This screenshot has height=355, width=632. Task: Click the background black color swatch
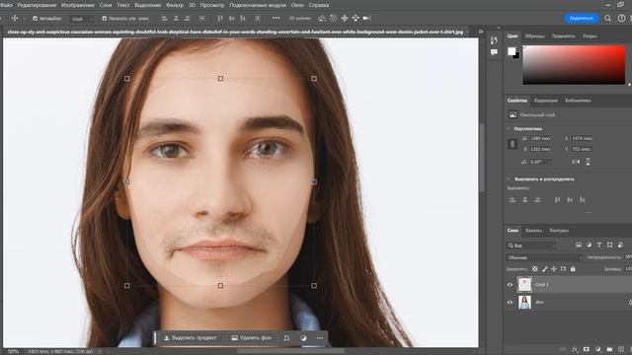[516, 56]
